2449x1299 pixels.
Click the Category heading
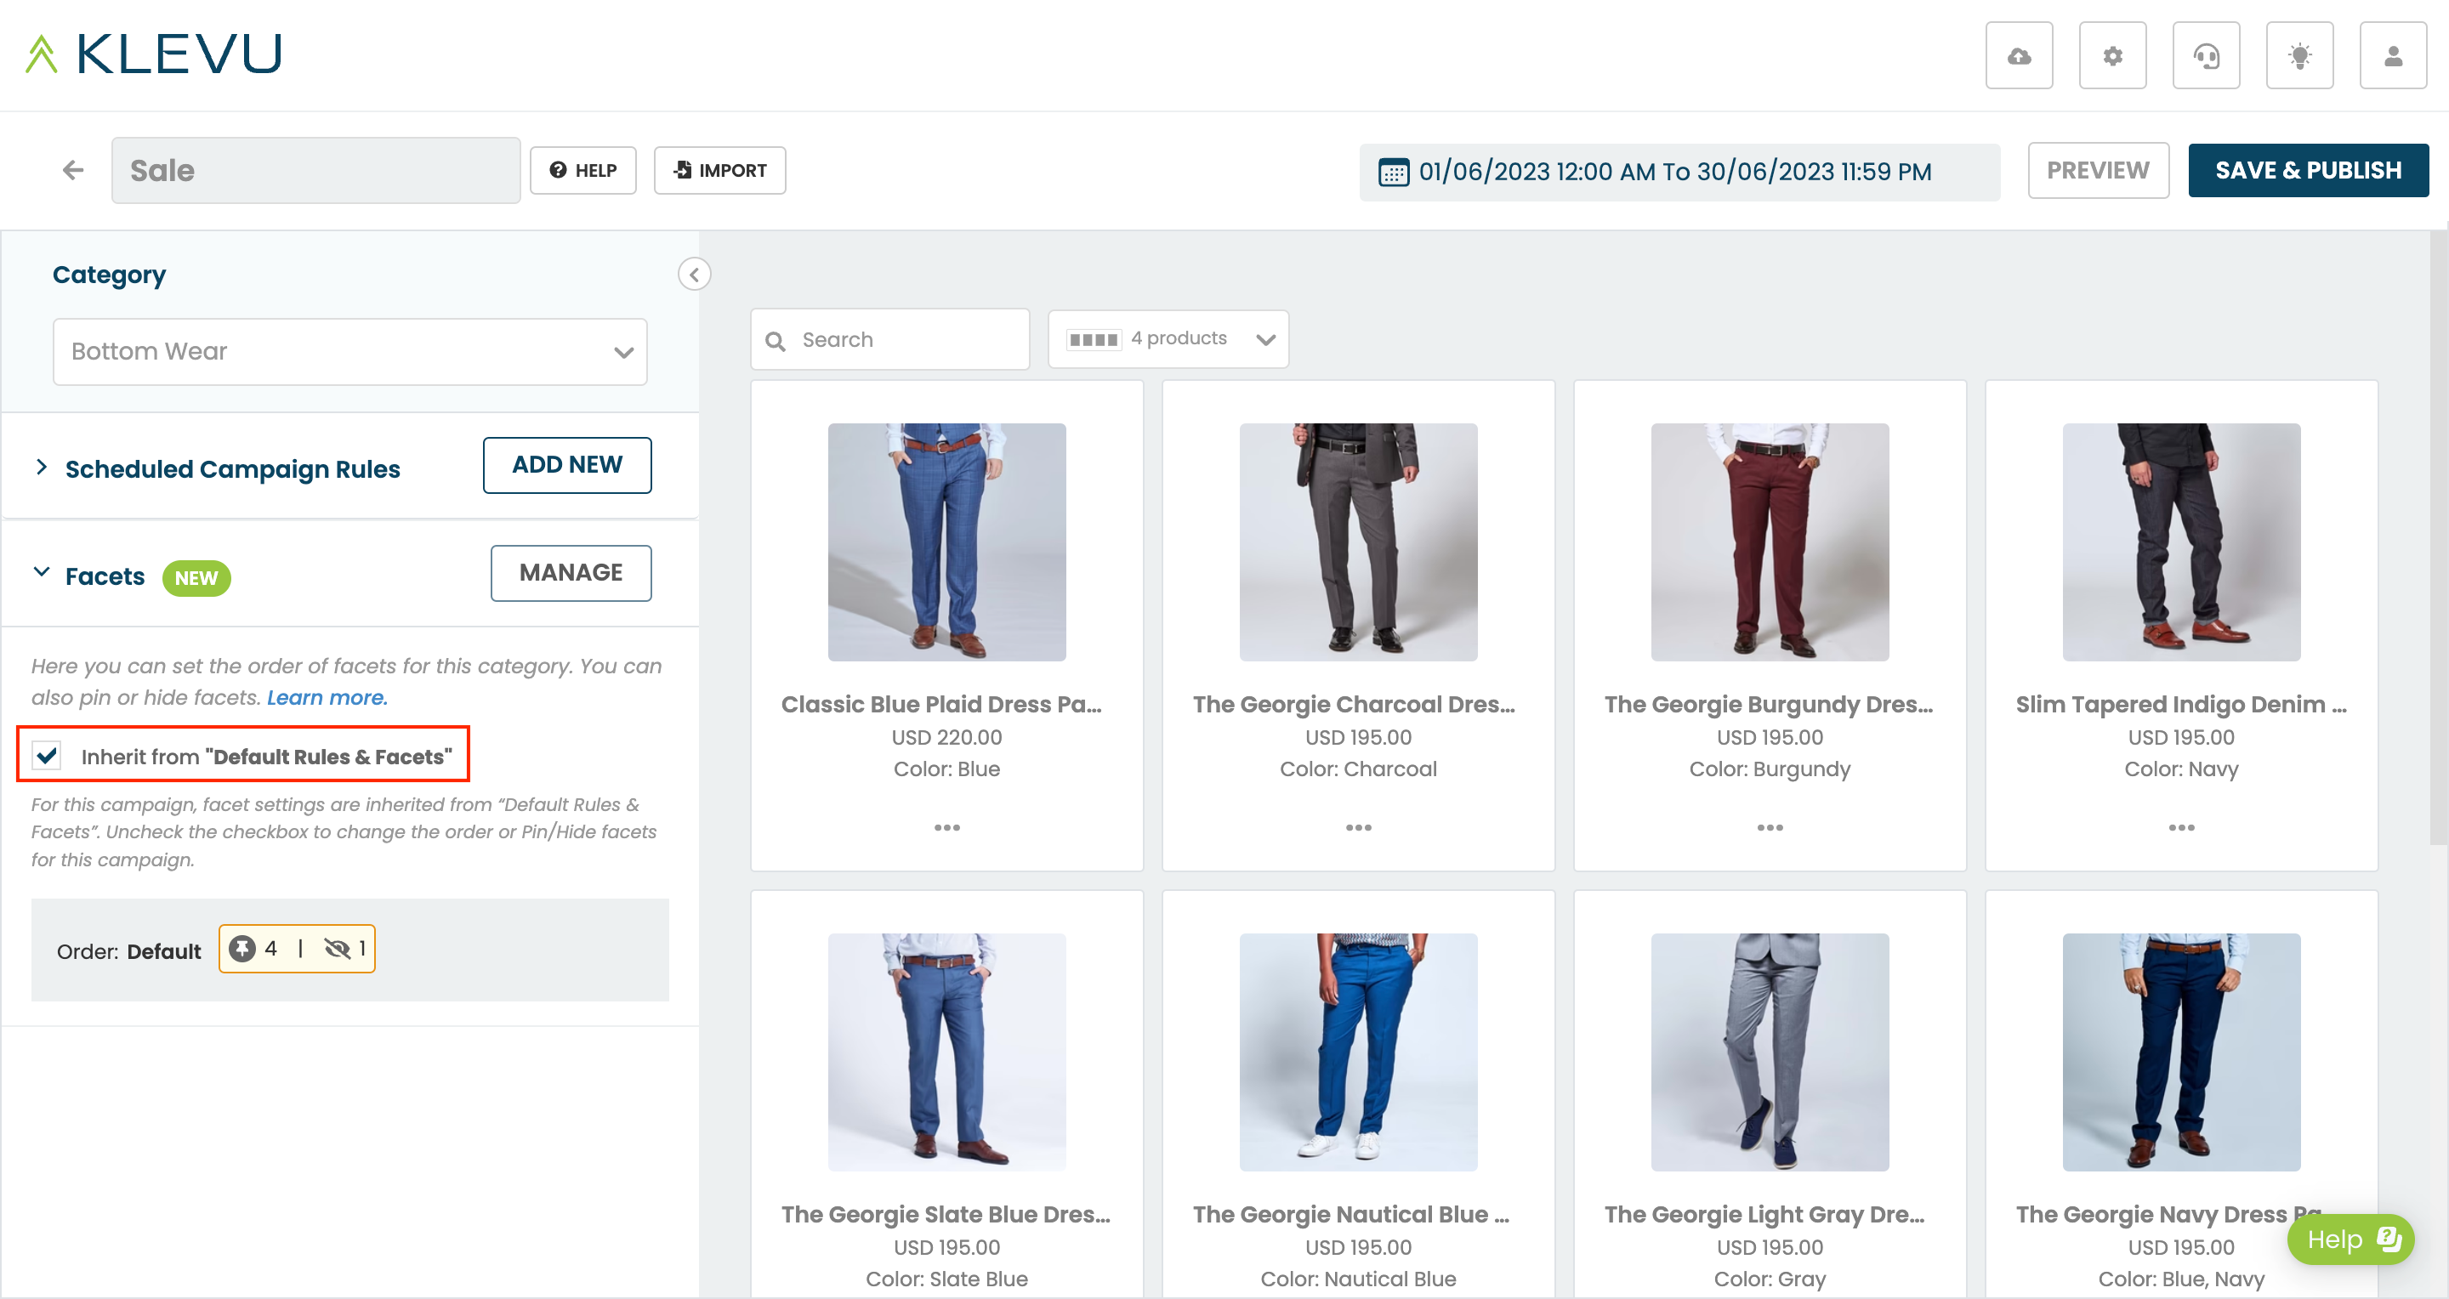(x=110, y=275)
